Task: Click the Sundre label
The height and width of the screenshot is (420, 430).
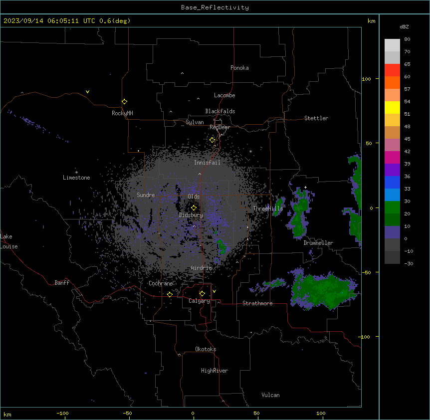Action: pos(146,195)
